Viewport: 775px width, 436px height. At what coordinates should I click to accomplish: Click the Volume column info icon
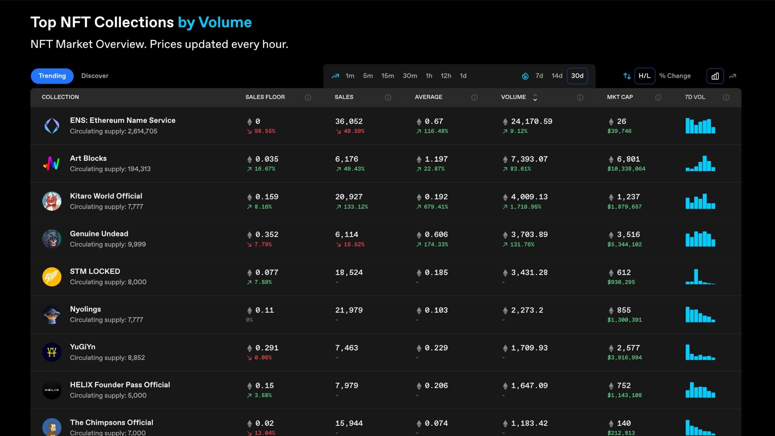tap(580, 97)
